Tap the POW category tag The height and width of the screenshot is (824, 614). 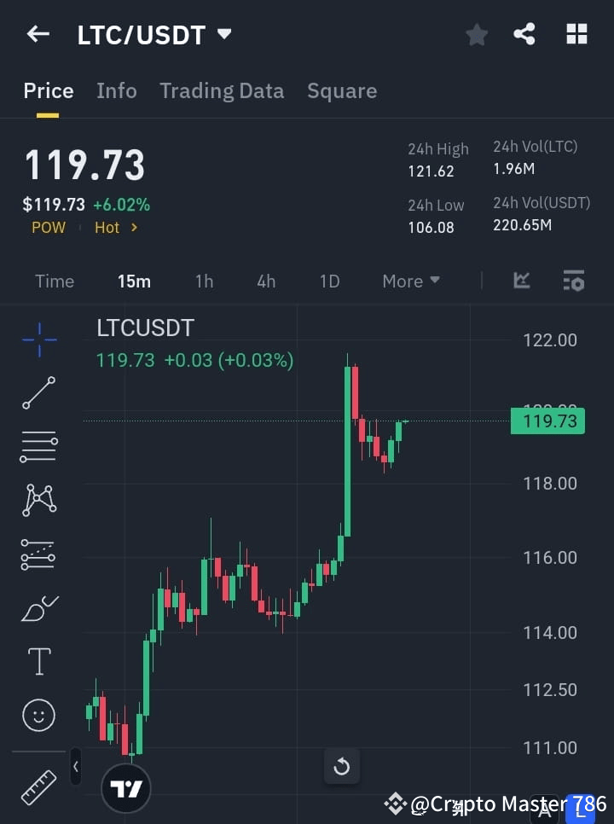49,228
